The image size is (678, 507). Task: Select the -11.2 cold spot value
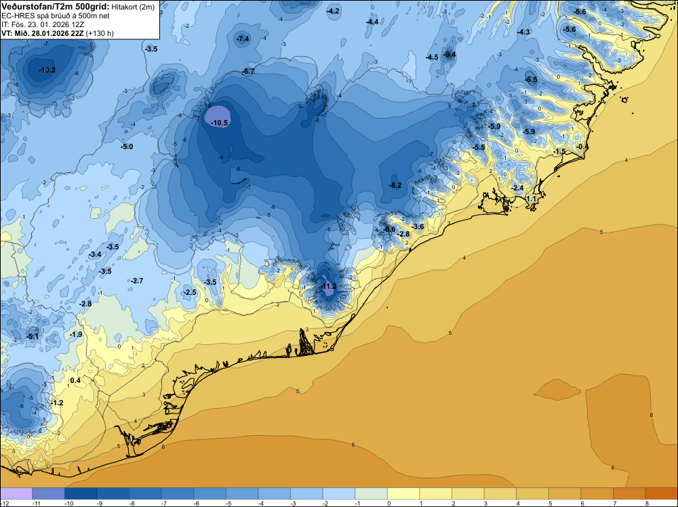coord(328,286)
